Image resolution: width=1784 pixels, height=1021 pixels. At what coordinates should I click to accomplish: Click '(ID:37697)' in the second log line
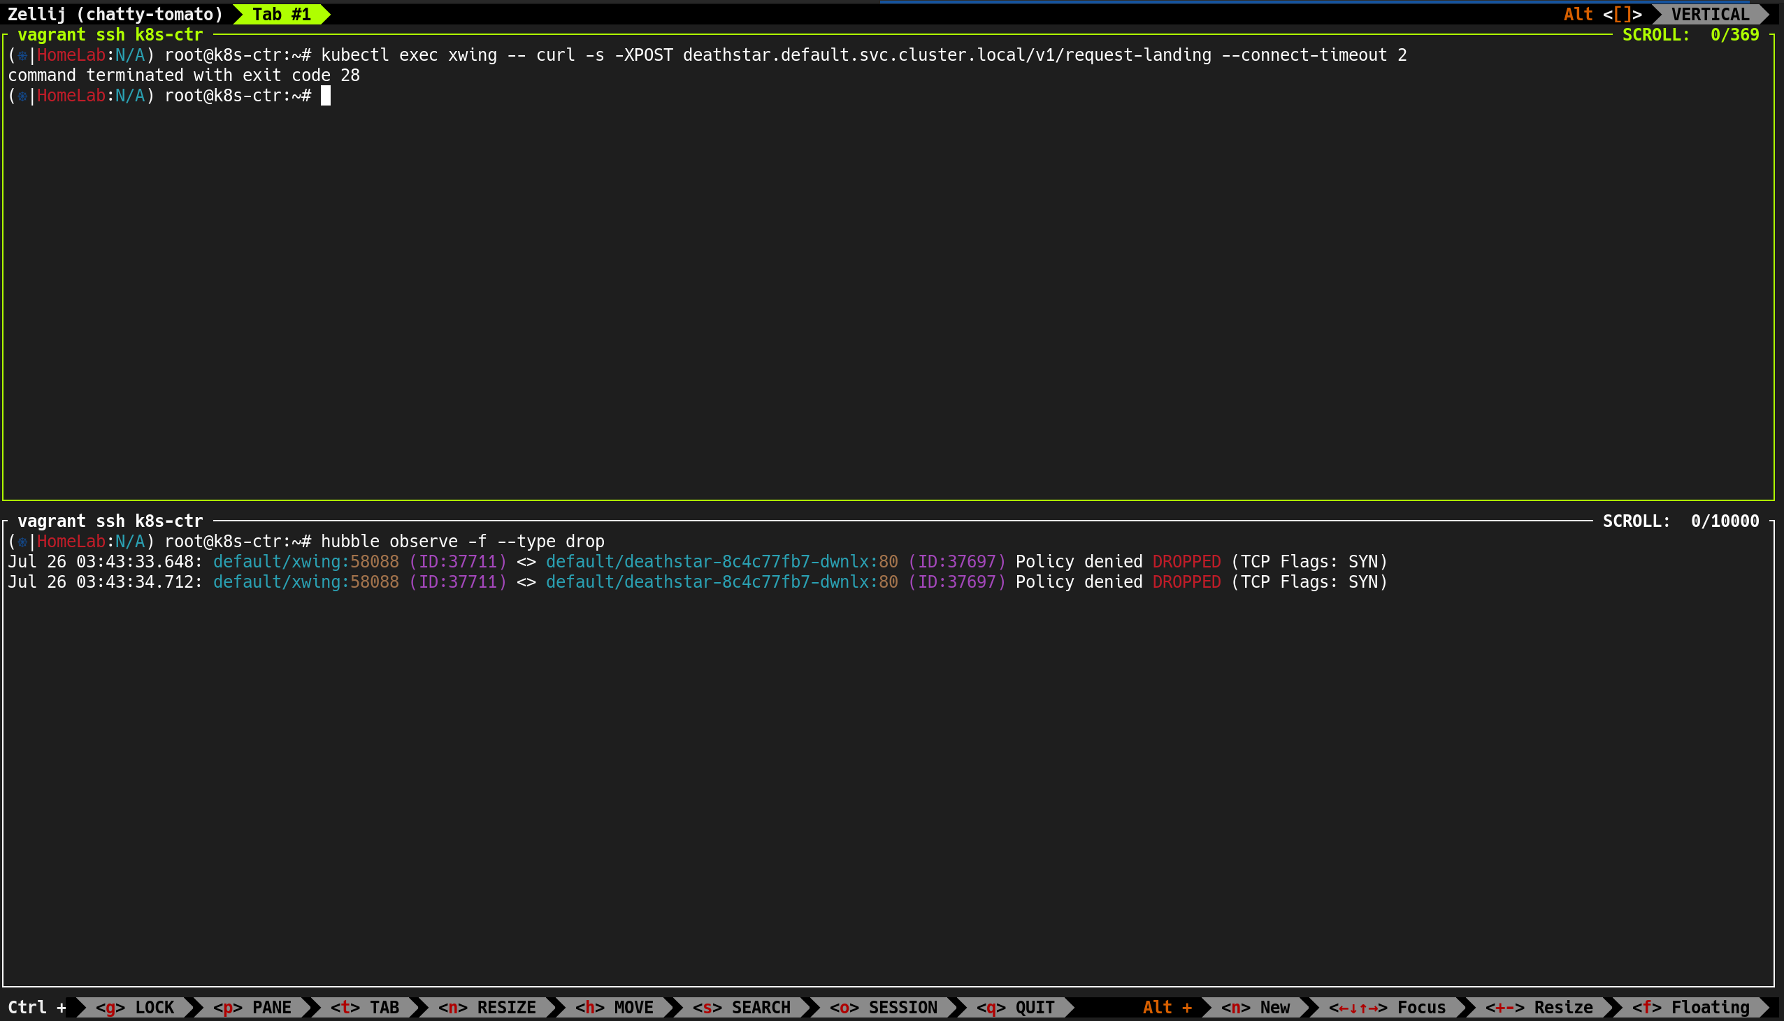[x=957, y=582]
